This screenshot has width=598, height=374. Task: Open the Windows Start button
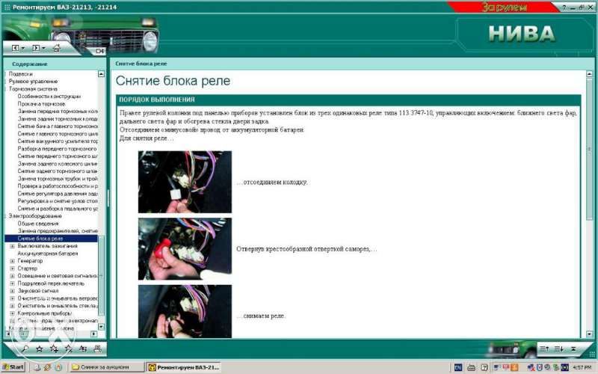(x=13, y=367)
